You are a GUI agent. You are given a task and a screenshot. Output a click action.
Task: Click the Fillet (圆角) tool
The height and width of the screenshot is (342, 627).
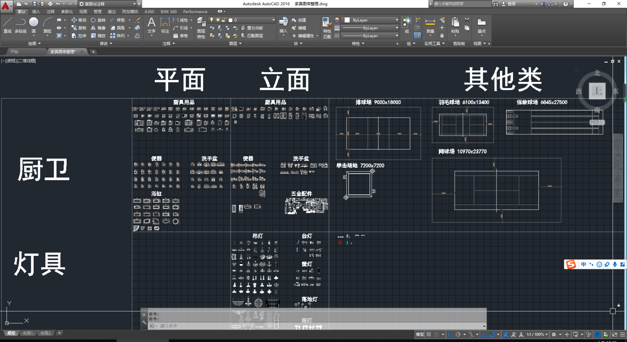[117, 28]
